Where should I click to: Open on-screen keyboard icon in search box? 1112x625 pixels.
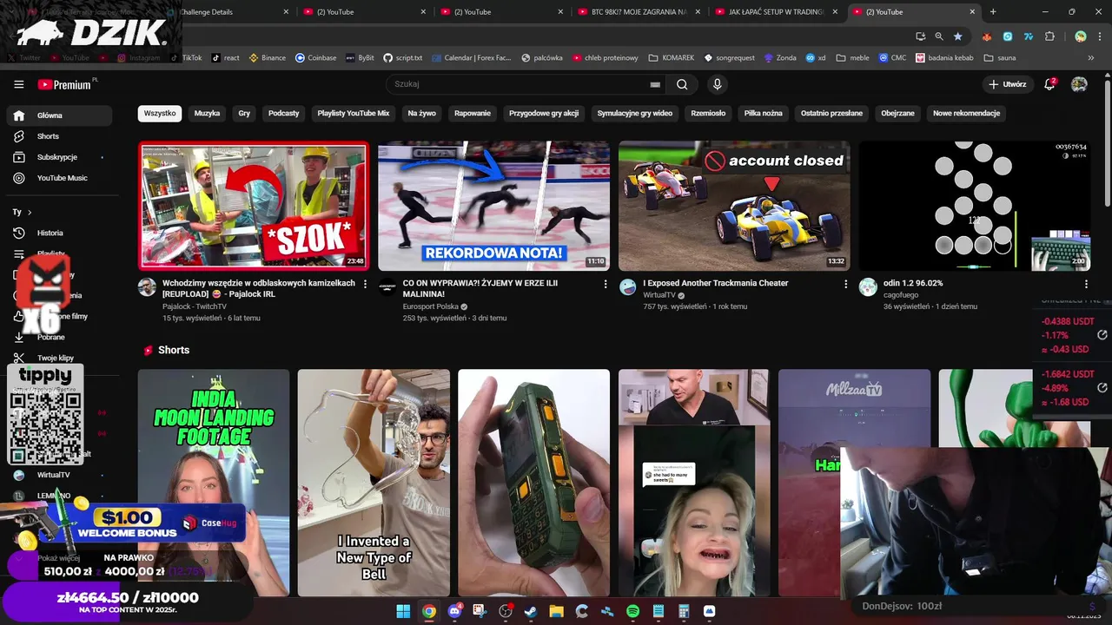(x=655, y=84)
